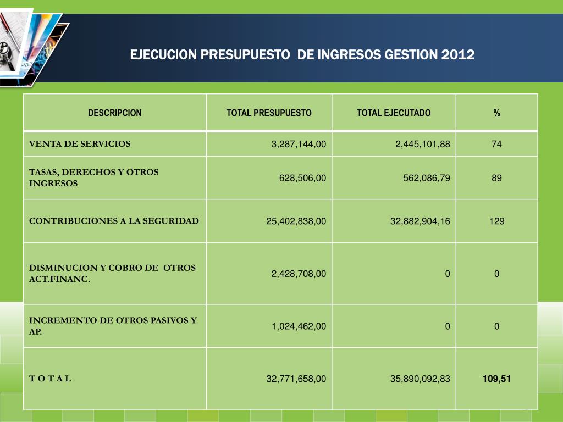
Task: Select DISMINUCION Y COBRO DE OTROS ACT.FINANC. label
Action: pyautogui.click(x=112, y=273)
